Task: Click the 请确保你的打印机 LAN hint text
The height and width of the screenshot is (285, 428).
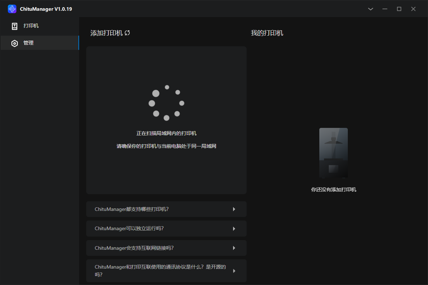Action: pyautogui.click(x=166, y=146)
